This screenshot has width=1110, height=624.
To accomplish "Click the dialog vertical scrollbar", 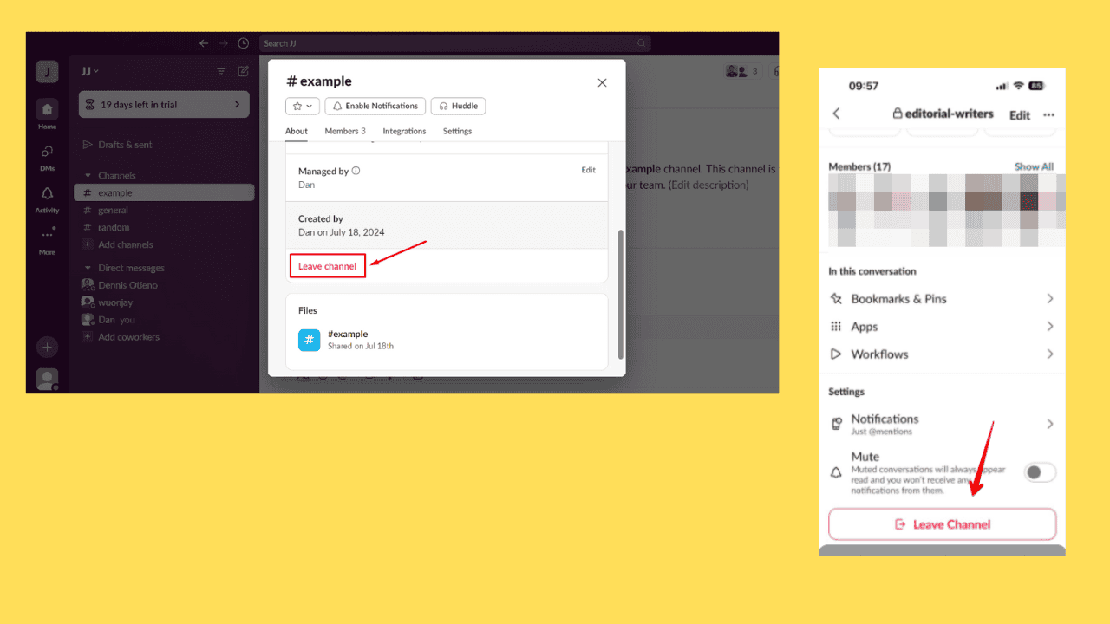I will (620, 295).
